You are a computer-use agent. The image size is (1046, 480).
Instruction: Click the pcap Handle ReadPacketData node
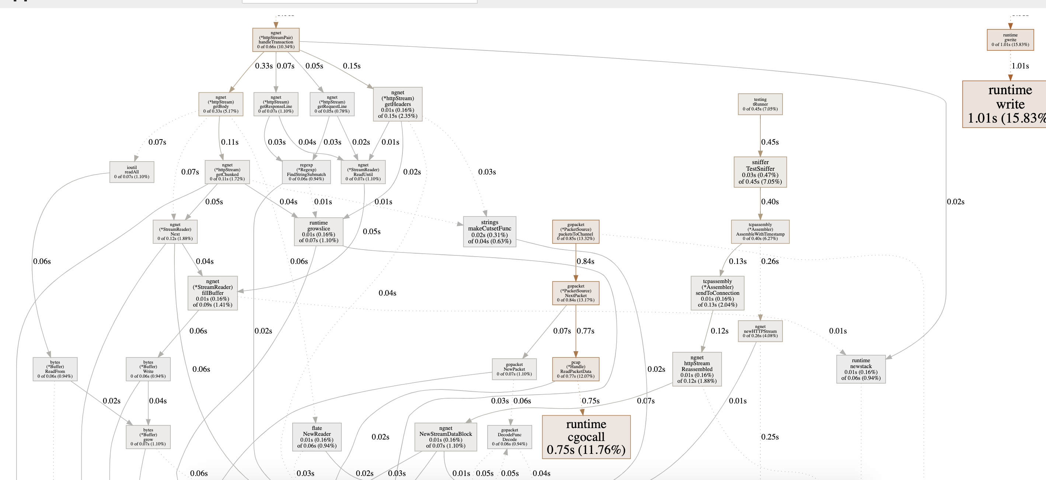[x=576, y=369]
